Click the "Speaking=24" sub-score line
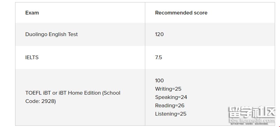The width and height of the screenshot is (280, 127). click(171, 97)
